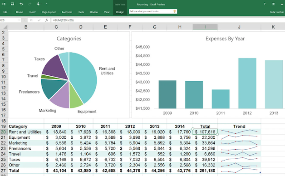Image resolution: width=285 pixels, height=176 pixels.
Task: Click the Freelancers trend sparkline cell
Action: tap(239, 148)
